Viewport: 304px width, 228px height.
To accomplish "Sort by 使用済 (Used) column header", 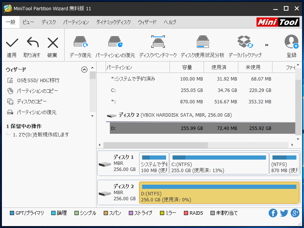I will 221,67.
